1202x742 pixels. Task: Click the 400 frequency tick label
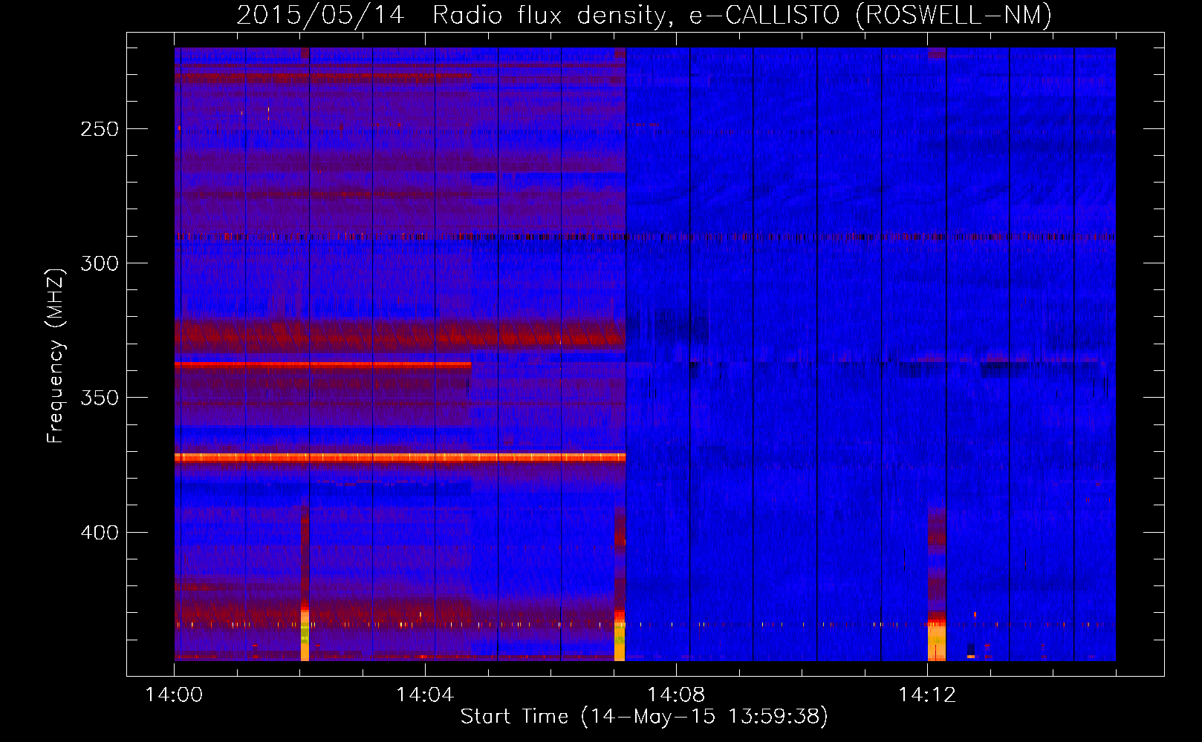click(99, 533)
